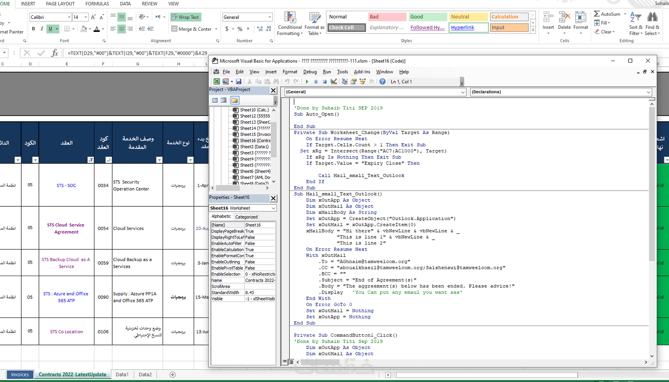Expand the (General) object dropdown

click(x=463, y=92)
